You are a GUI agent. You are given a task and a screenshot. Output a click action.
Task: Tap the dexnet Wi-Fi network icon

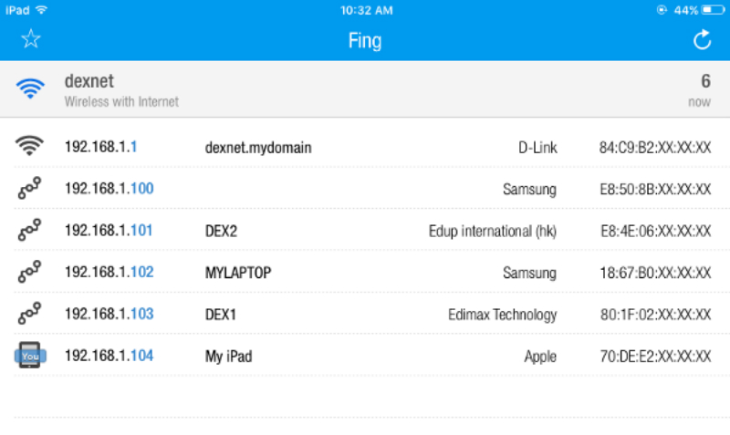click(x=31, y=88)
